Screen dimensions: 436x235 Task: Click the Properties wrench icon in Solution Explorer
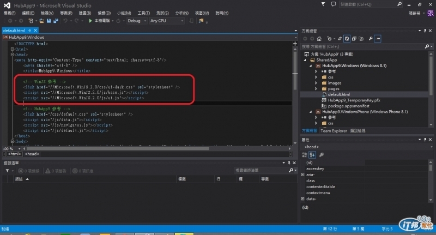pyautogui.click(x=371, y=39)
